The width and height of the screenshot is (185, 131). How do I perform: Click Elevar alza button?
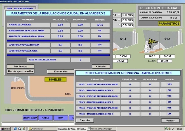click(x=61, y=71)
